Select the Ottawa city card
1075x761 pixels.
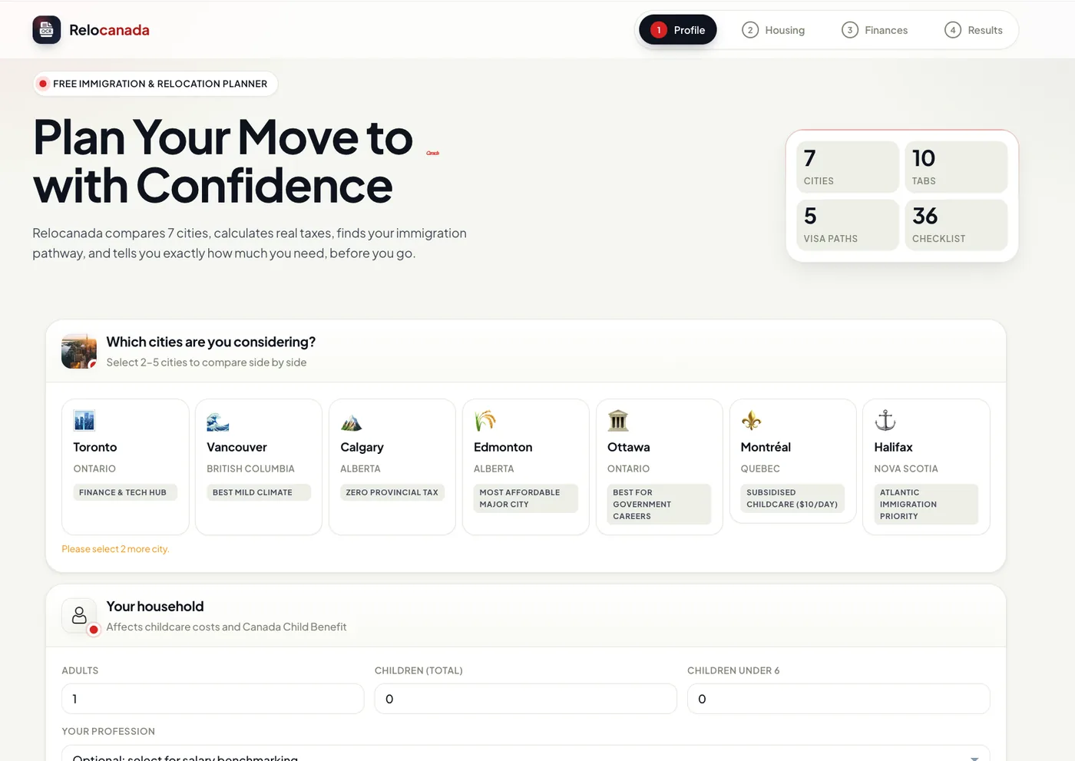coord(660,467)
